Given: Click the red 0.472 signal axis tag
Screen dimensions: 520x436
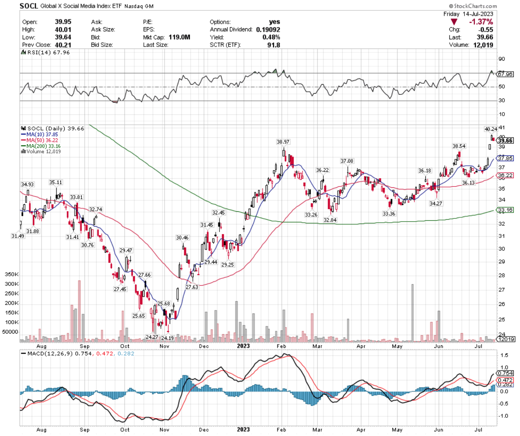Looking at the screenshot, I should (505, 380).
